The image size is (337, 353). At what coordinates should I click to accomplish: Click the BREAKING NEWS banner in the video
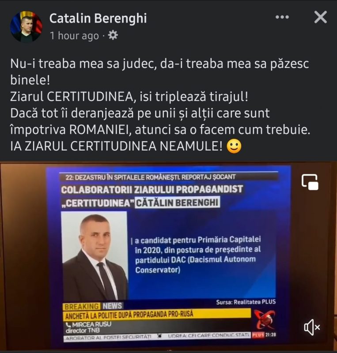tap(93, 306)
